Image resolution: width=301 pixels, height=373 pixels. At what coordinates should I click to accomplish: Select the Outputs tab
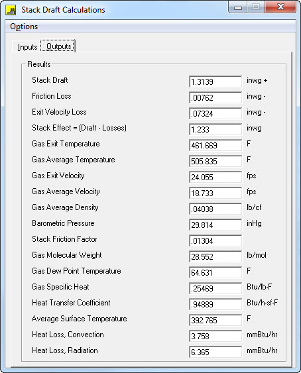point(58,46)
